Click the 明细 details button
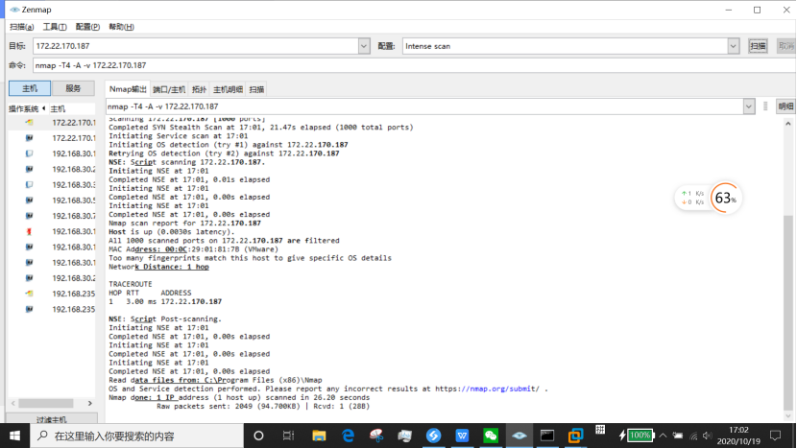Viewport: 797px width, 448px height. [x=785, y=106]
